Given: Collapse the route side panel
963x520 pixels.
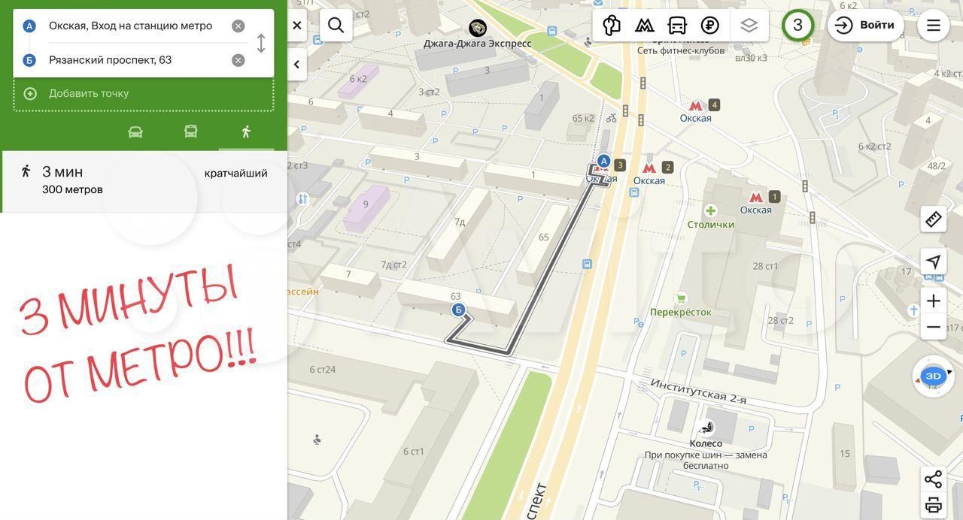Looking at the screenshot, I should (x=296, y=65).
